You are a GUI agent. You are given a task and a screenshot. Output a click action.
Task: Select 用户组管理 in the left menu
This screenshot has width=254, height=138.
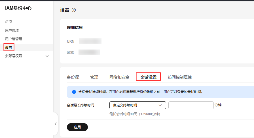pyautogui.click(x=14, y=39)
